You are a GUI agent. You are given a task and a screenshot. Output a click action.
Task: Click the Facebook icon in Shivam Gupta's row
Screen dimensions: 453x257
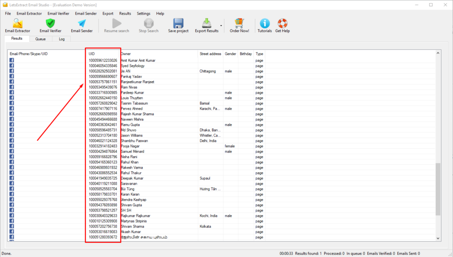tap(12, 205)
